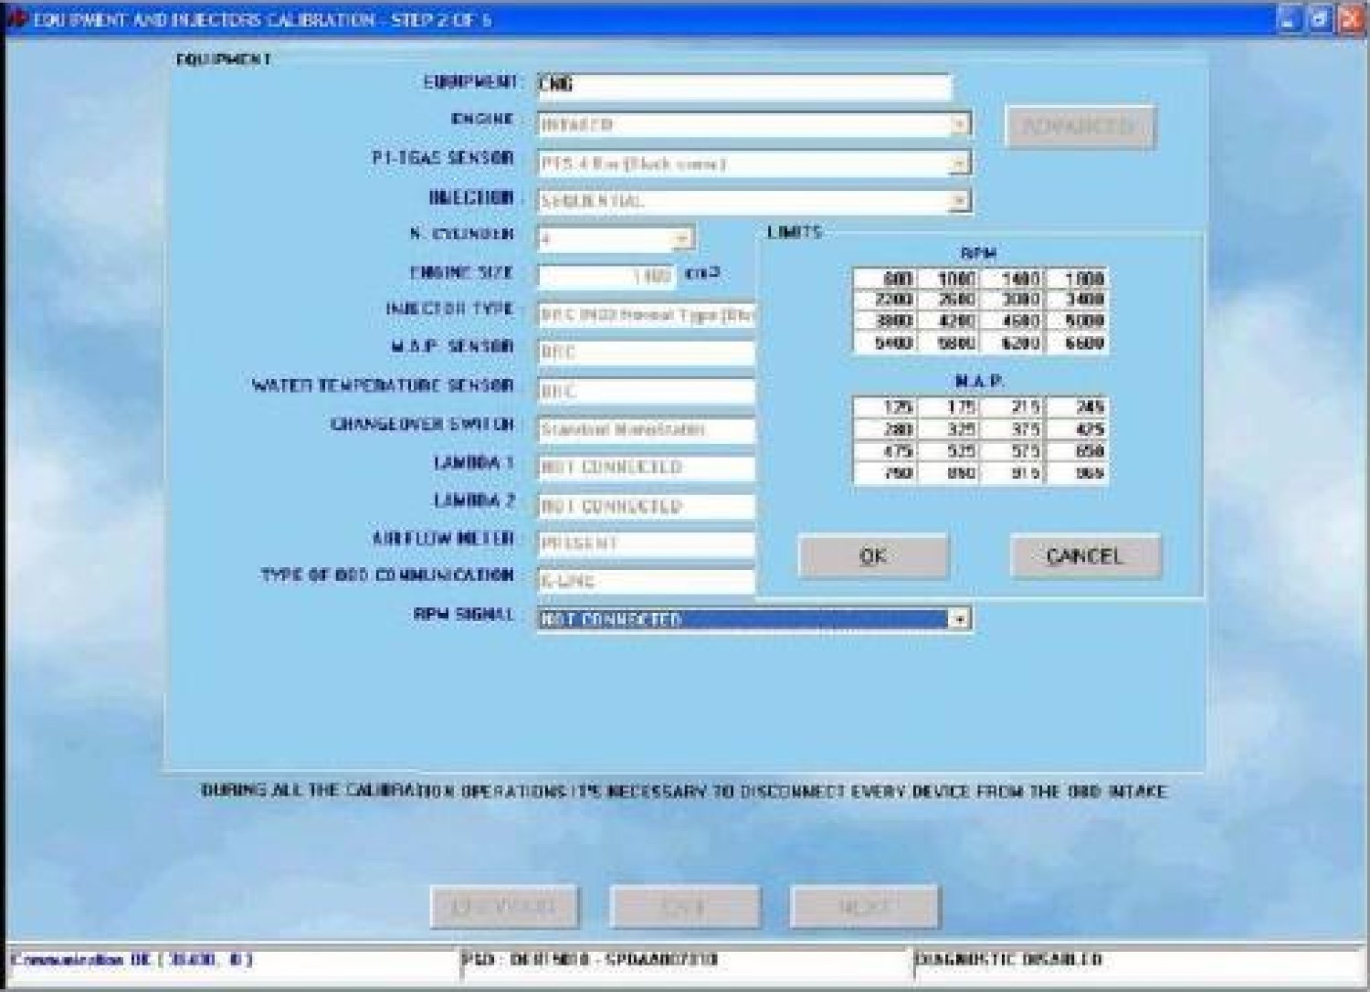Image resolution: width=1370 pixels, height=992 pixels.
Task: Select the M.A.P. limit cell 325
Action: pos(949,429)
